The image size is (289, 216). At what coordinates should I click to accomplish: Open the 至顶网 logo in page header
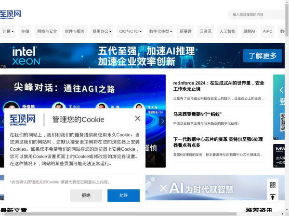click(10, 14)
